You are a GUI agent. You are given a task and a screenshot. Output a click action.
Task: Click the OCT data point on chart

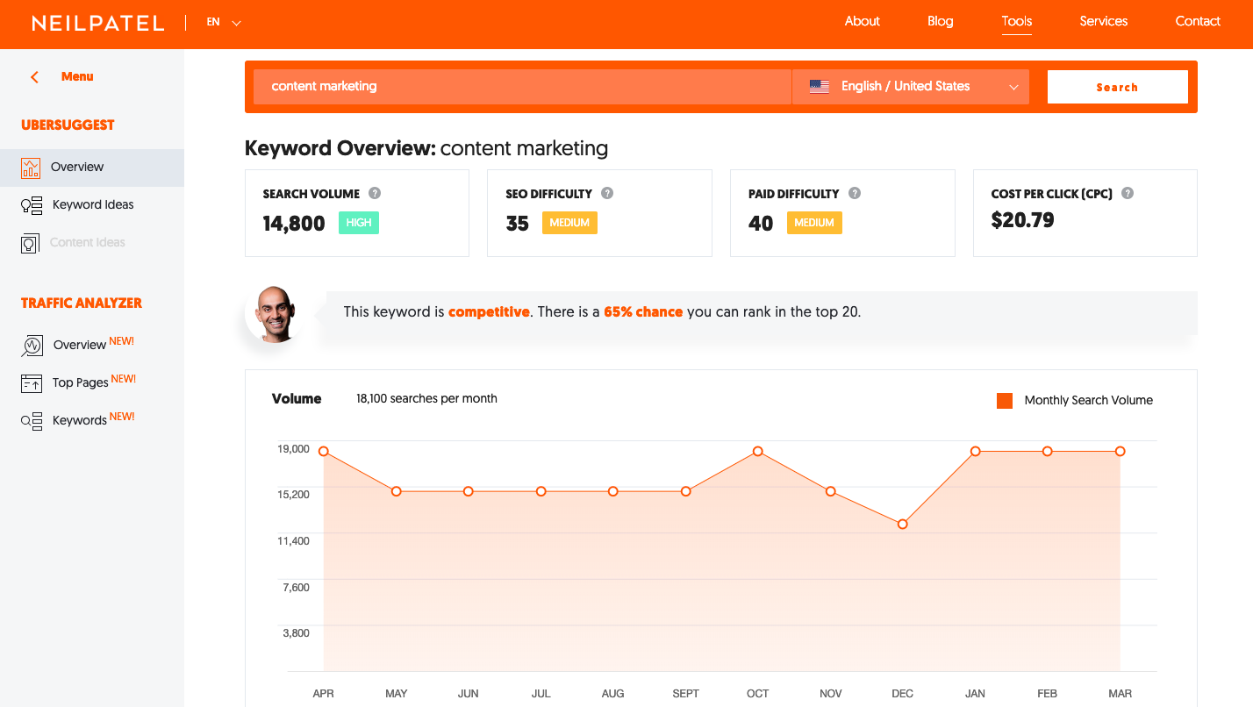click(758, 452)
